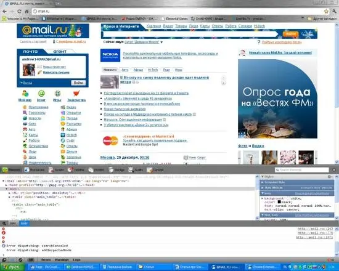339x271 pixels.
Task: Click the body breadcrumb in DevTools
Action: (24, 224)
